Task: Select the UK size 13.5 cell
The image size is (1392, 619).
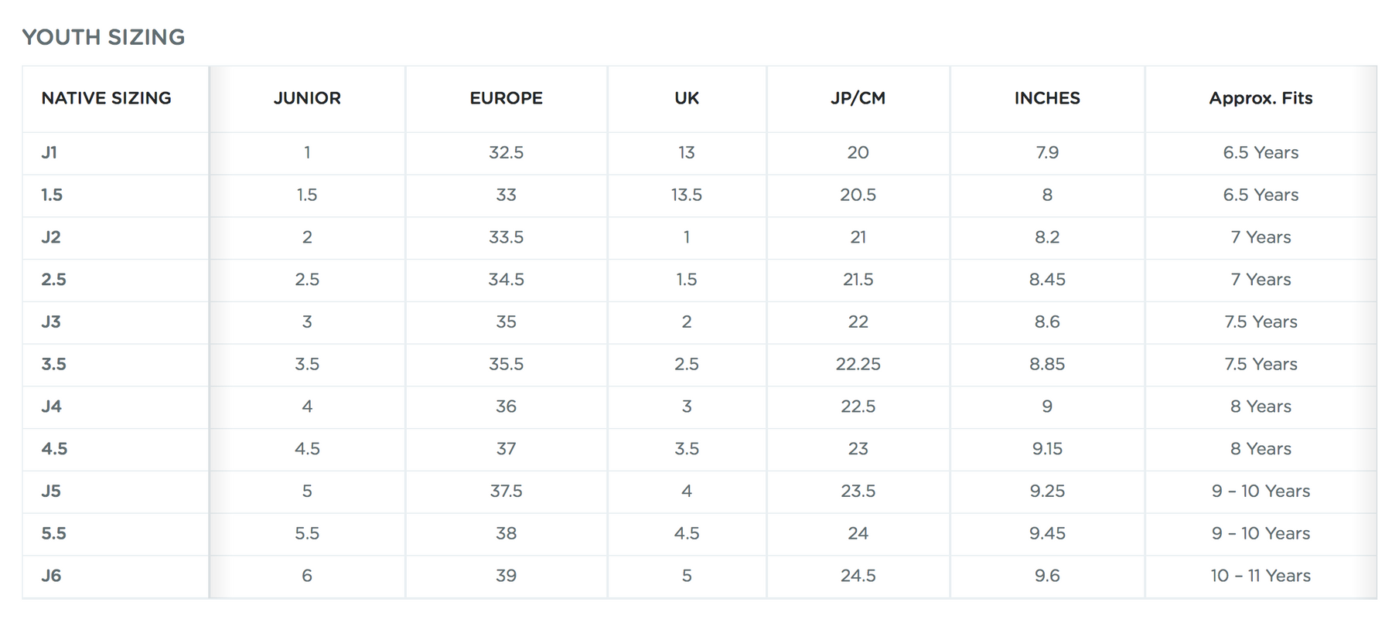Action: (x=687, y=195)
